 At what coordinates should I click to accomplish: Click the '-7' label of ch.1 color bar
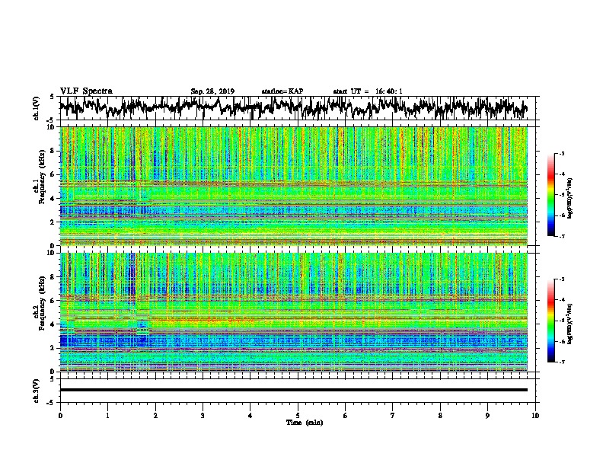pyautogui.click(x=561, y=236)
